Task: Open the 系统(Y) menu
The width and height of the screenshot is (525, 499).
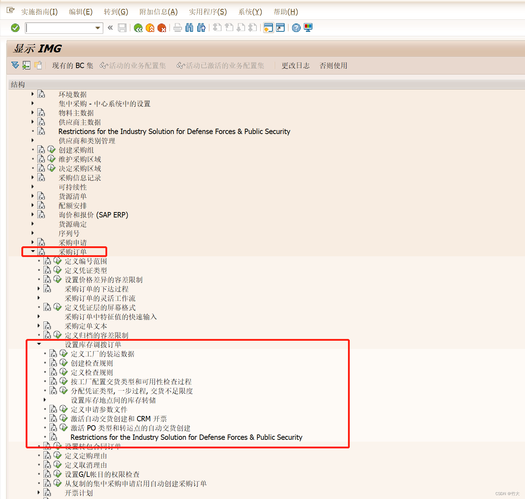Action: (250, 12)
